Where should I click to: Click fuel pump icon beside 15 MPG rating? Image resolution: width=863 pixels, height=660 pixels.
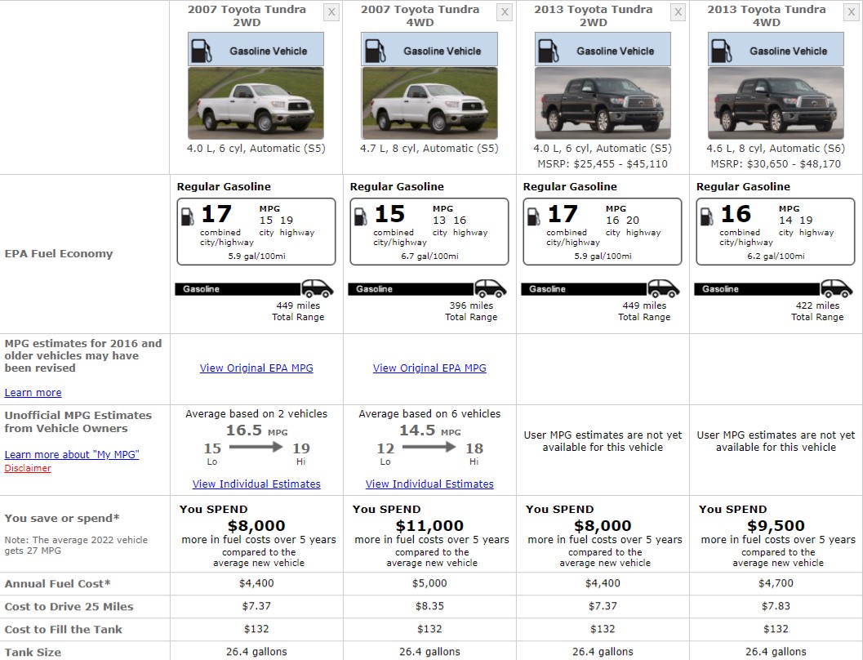point(361,216)
